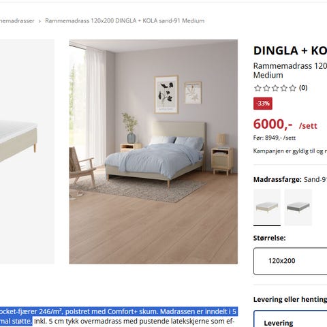
Task: Click the DINGLA + KOLA product title
Action: click(290, 50)
